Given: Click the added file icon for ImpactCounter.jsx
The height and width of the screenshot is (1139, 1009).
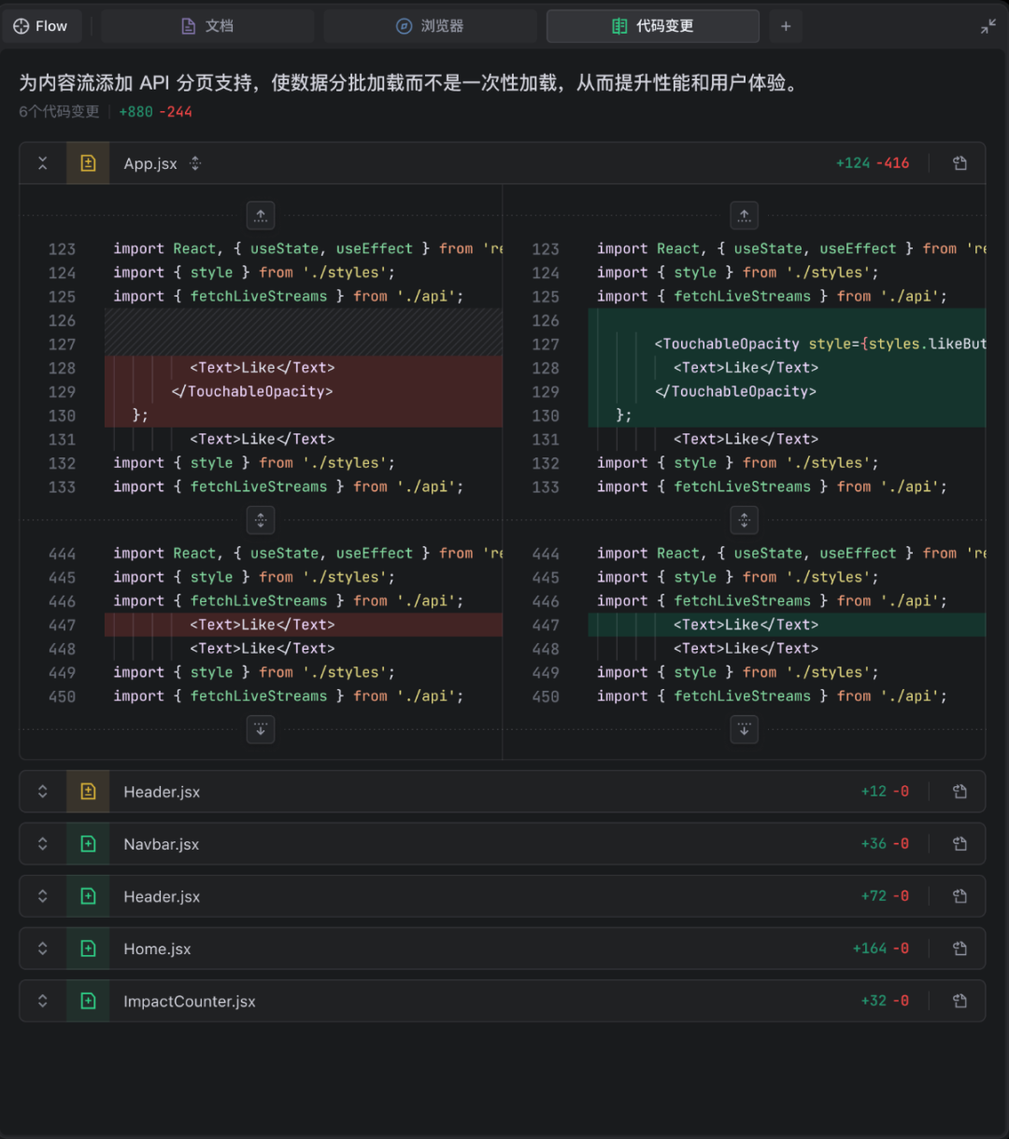Looking at the screenshot, I should 88,1001.
